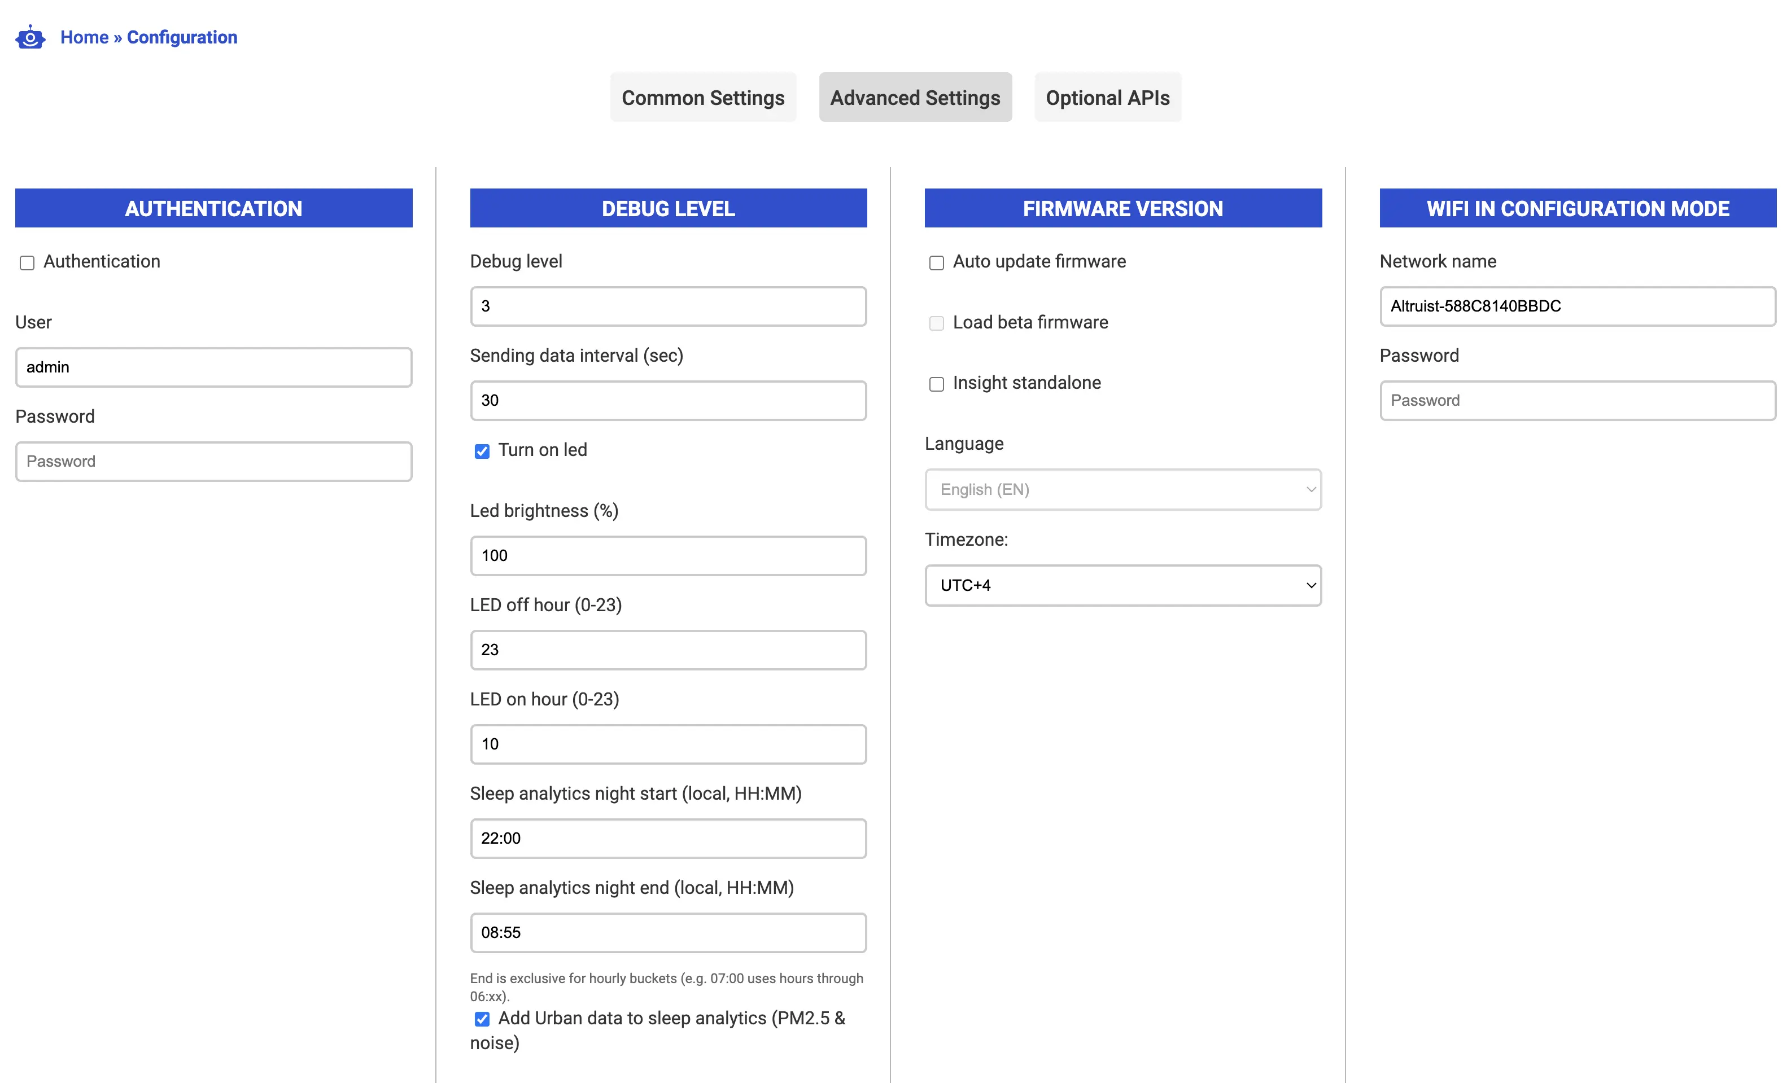The width and height of the screenshot is (1791, 1083).
Task: Toggle the Load beta firmware checkbox
Action: (x=936, y=323)
